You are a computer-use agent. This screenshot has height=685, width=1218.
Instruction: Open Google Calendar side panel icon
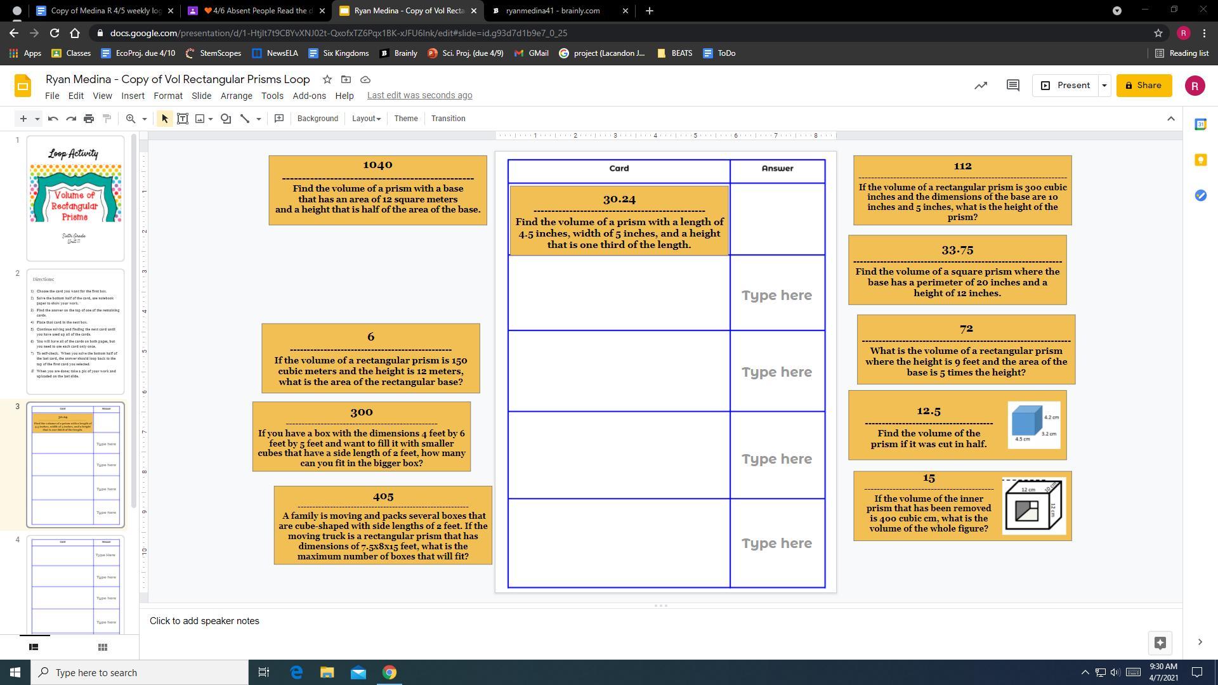1200,124
